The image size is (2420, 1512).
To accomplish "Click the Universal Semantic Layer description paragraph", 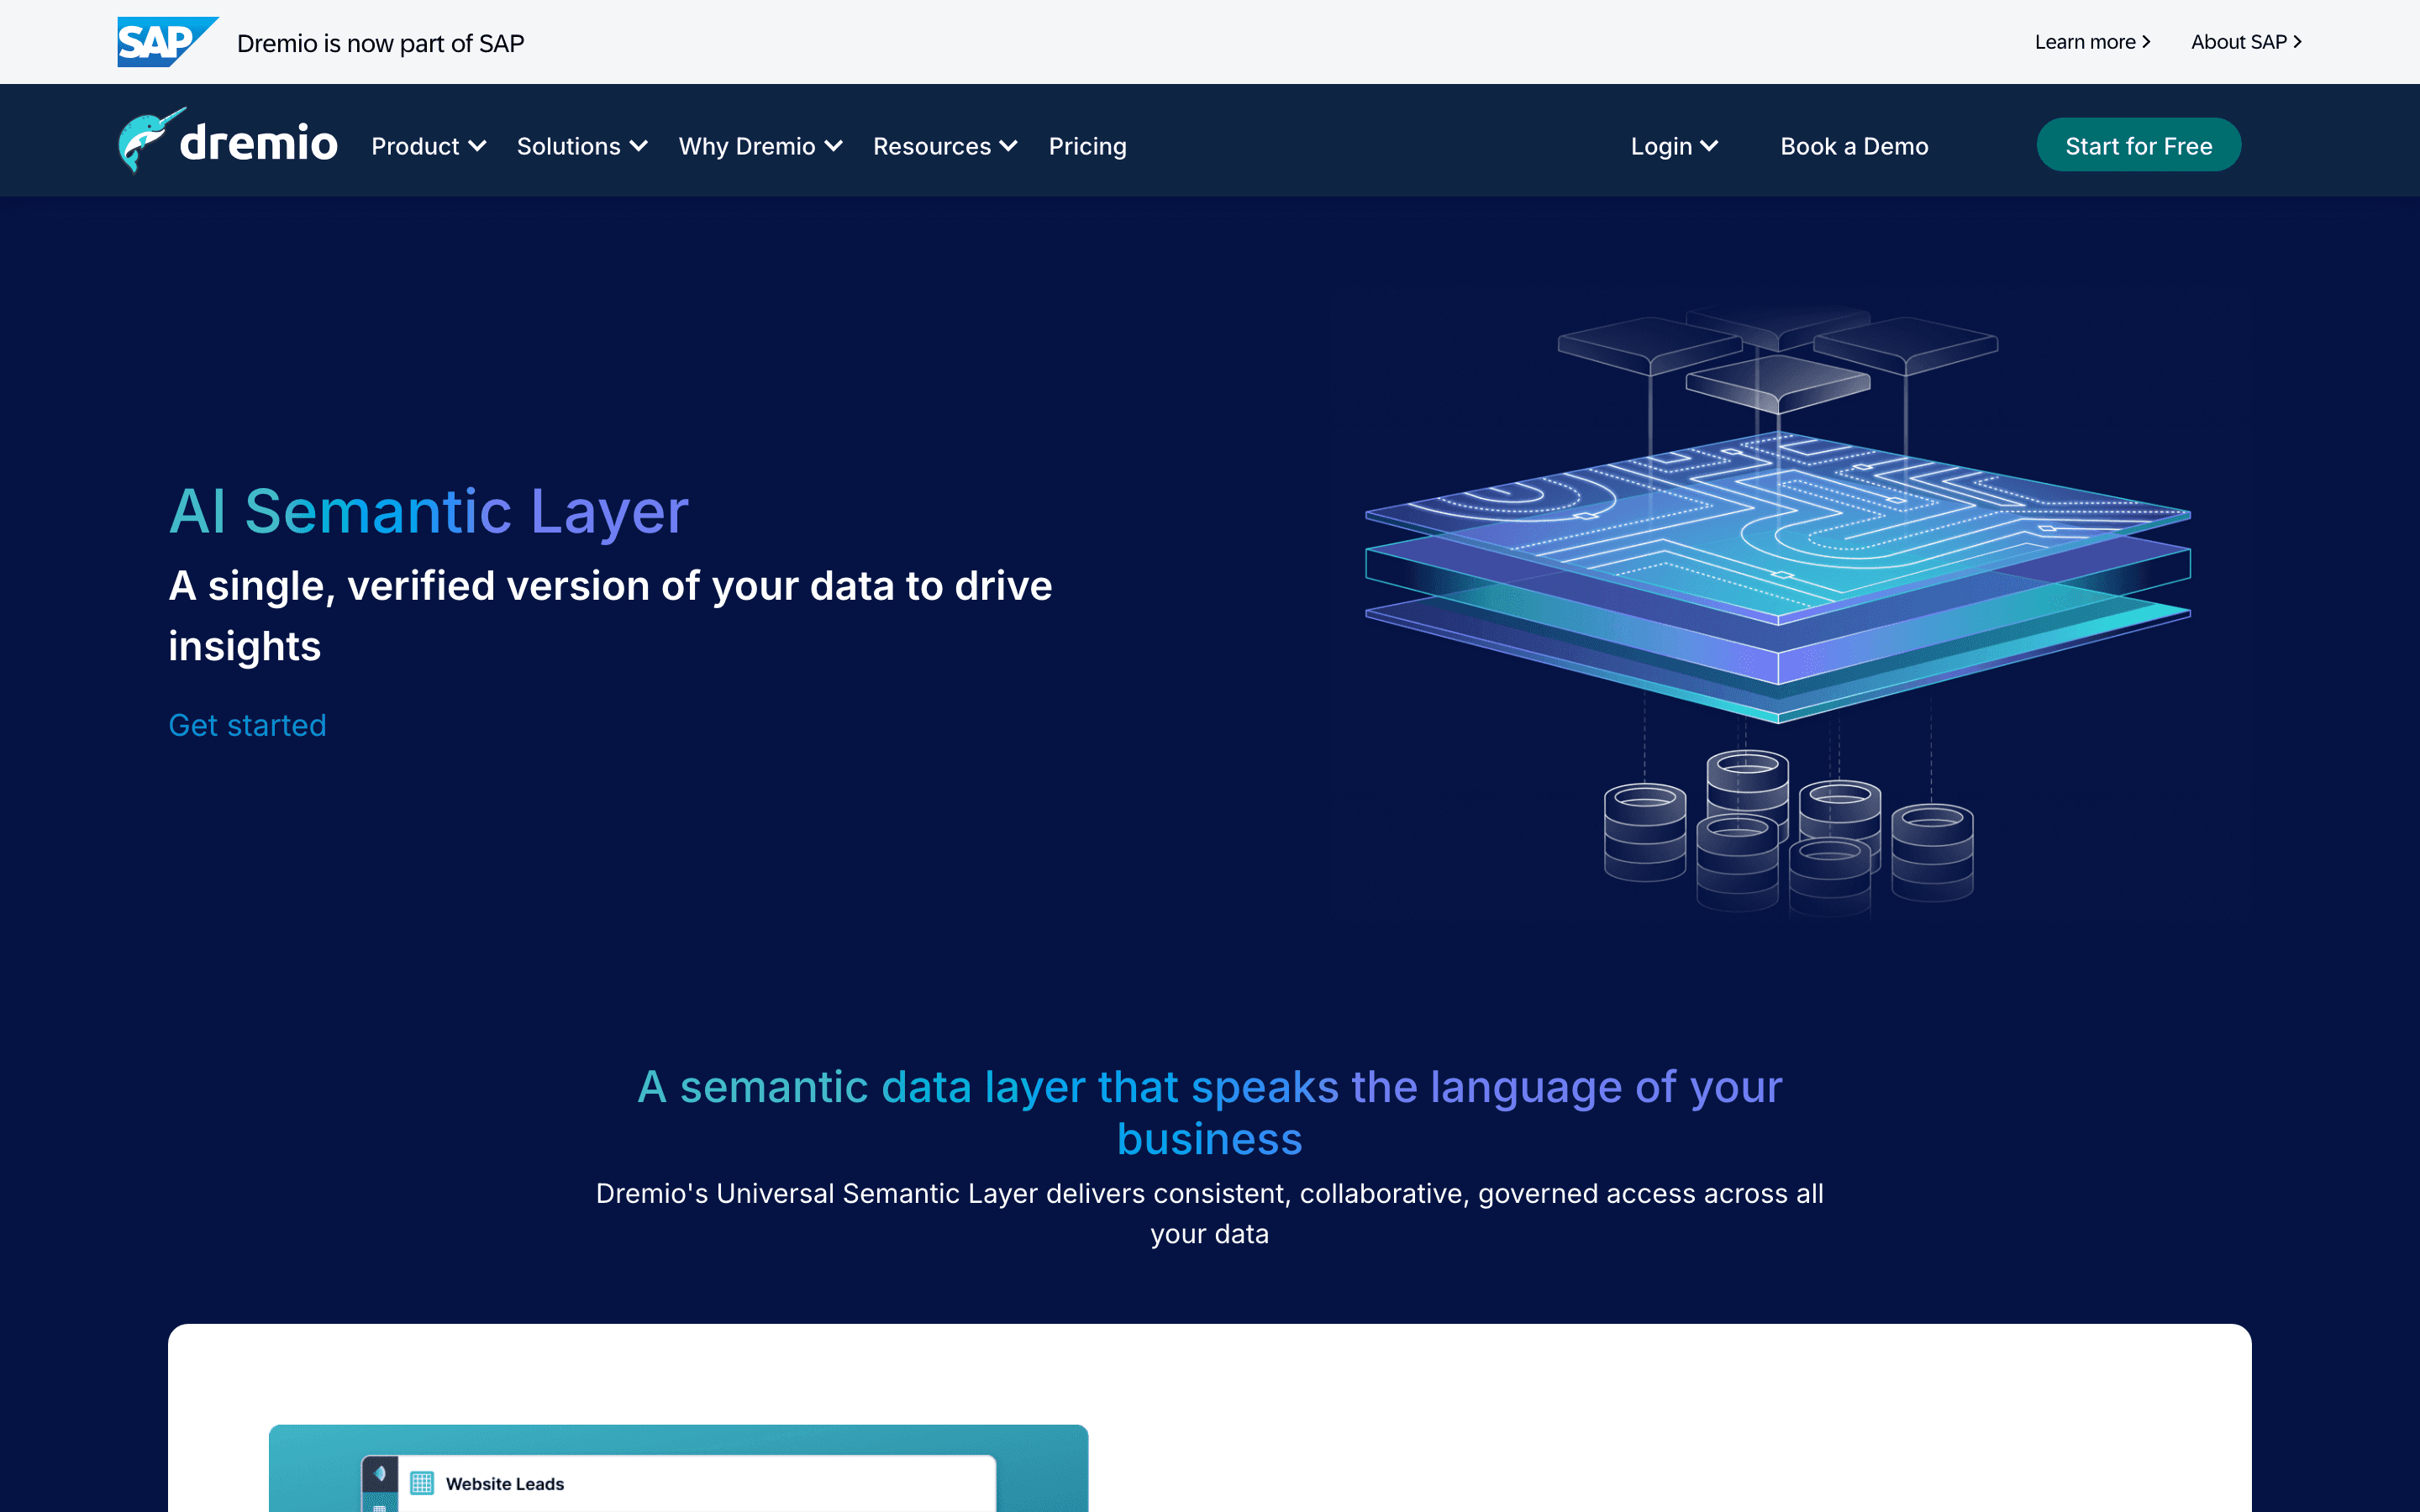I will (1210, 1213).
